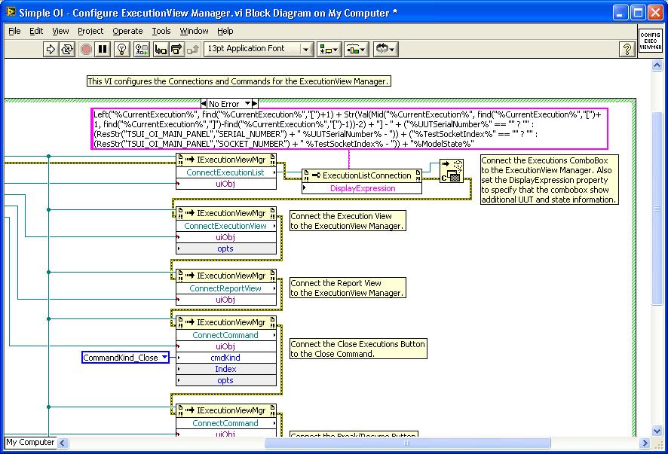This screenshot has height=454, width=668.
Task: Open the Help menu
Action: tap(225, 31)
